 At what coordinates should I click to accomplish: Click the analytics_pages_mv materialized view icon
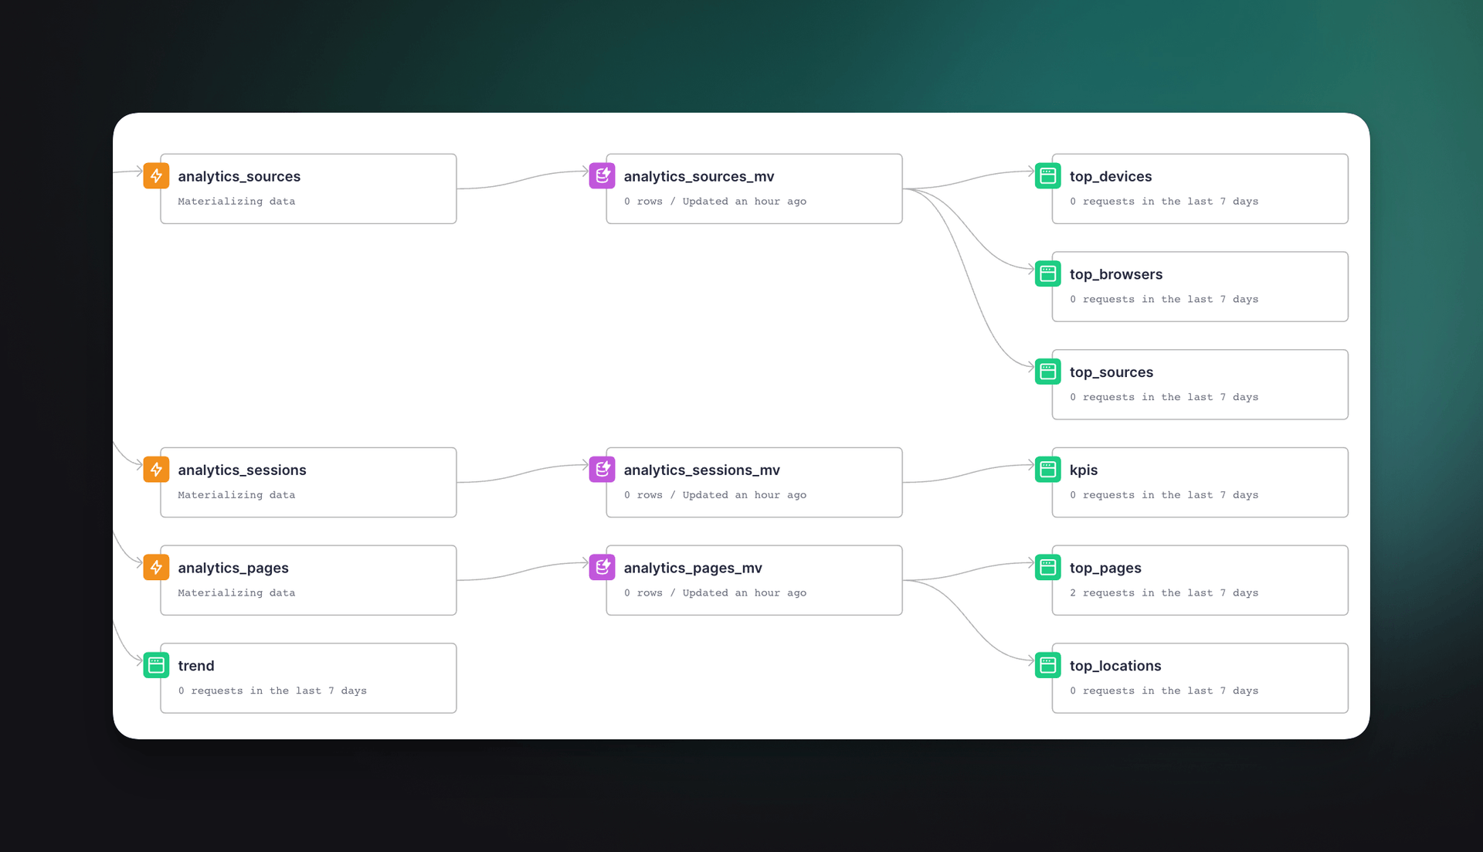(x=601, y=568)
